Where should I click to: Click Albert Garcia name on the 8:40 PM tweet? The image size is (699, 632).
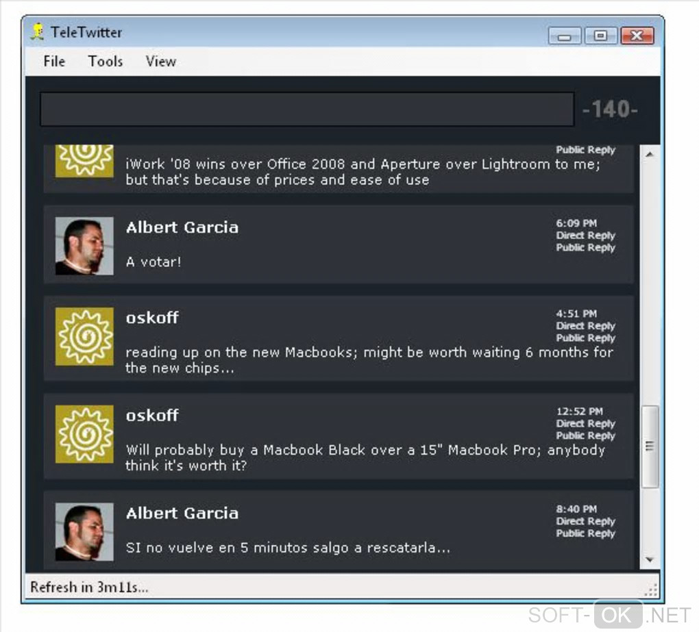[182, 513]
